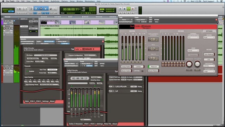
Task: Choose the Selector tool in edit toolbar
Action: tap(41, 9)
